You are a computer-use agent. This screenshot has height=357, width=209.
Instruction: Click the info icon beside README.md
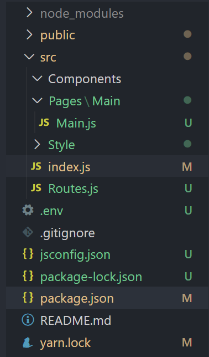[28, 320]
